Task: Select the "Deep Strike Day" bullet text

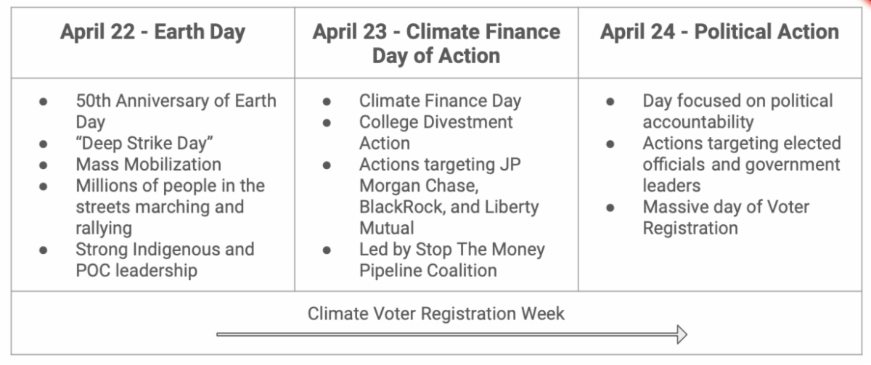Action: [147, 143]
